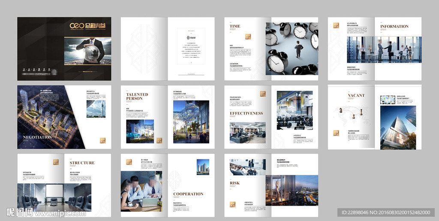Click the gold square left of the STRUCTURE heading
This screenshot has height=221, width=439.
pyautogui.click(x=56, y=162)
